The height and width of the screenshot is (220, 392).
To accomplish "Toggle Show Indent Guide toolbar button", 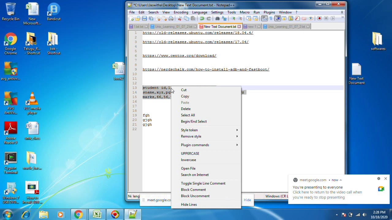I will [278, 18].
